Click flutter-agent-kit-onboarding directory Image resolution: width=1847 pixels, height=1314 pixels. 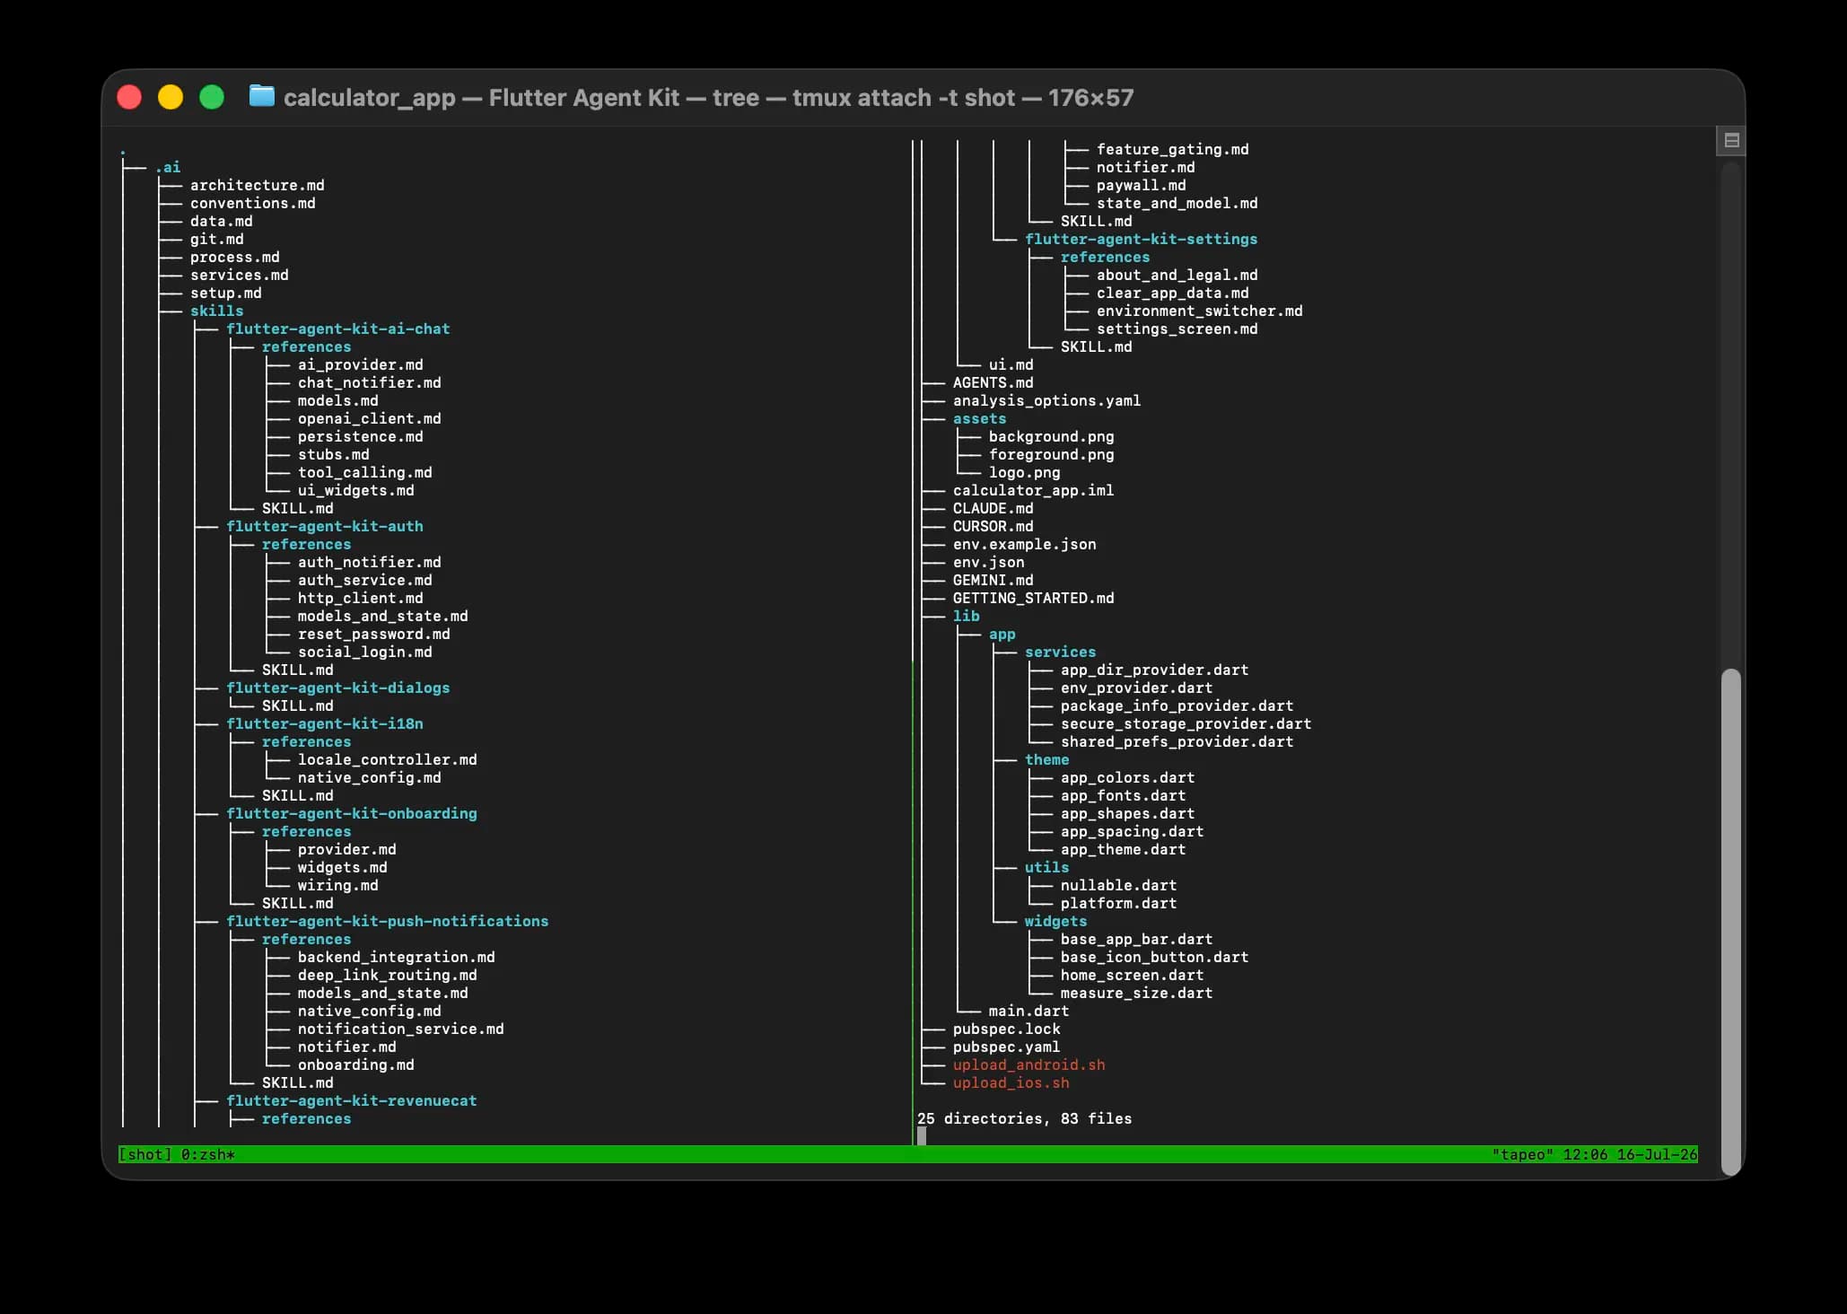point(352,813)
